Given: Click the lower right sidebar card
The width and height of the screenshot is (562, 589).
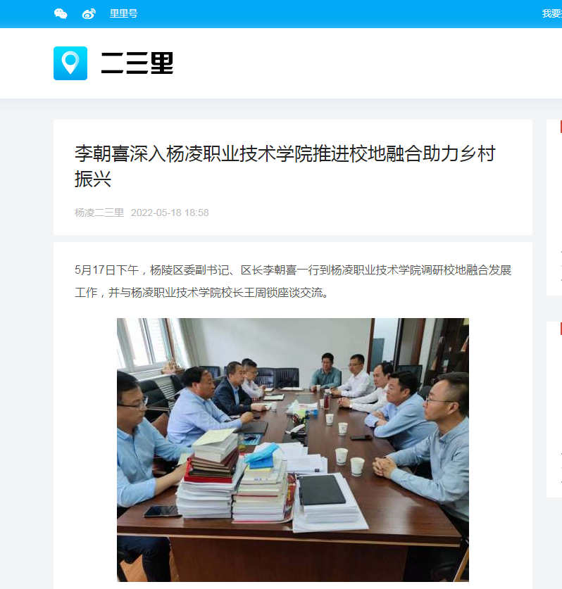Looking at the screenshot, I should 554,410.
